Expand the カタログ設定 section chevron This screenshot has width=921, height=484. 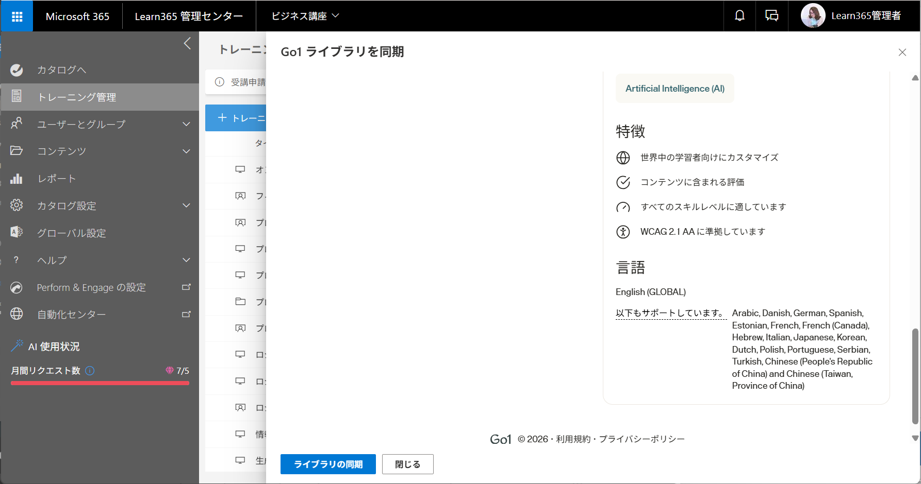coord(187,205)
